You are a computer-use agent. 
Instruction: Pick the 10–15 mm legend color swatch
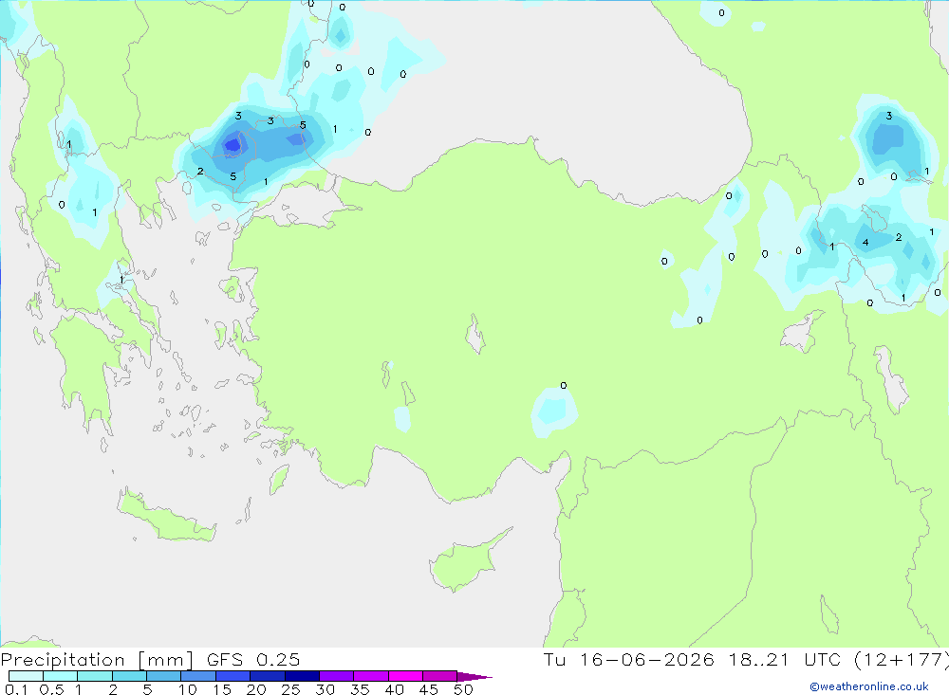[x=198, y=676]
